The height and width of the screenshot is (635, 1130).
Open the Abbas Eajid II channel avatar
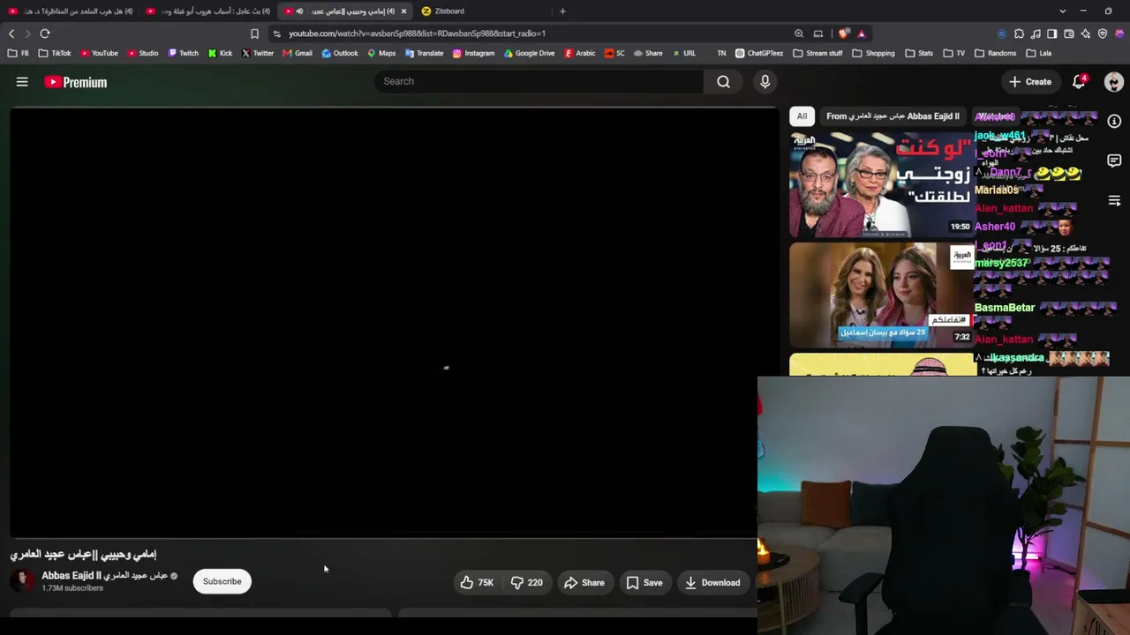23,581
